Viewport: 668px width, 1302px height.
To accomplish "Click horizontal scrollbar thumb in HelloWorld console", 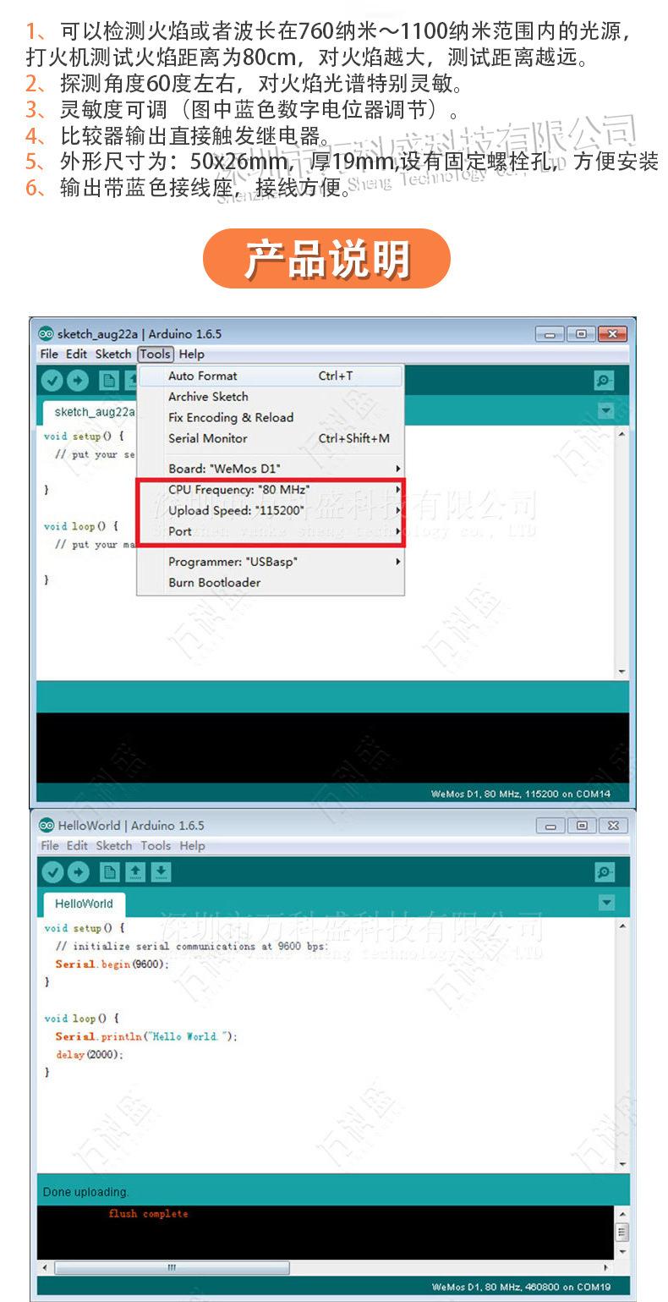I will 172,1268.
